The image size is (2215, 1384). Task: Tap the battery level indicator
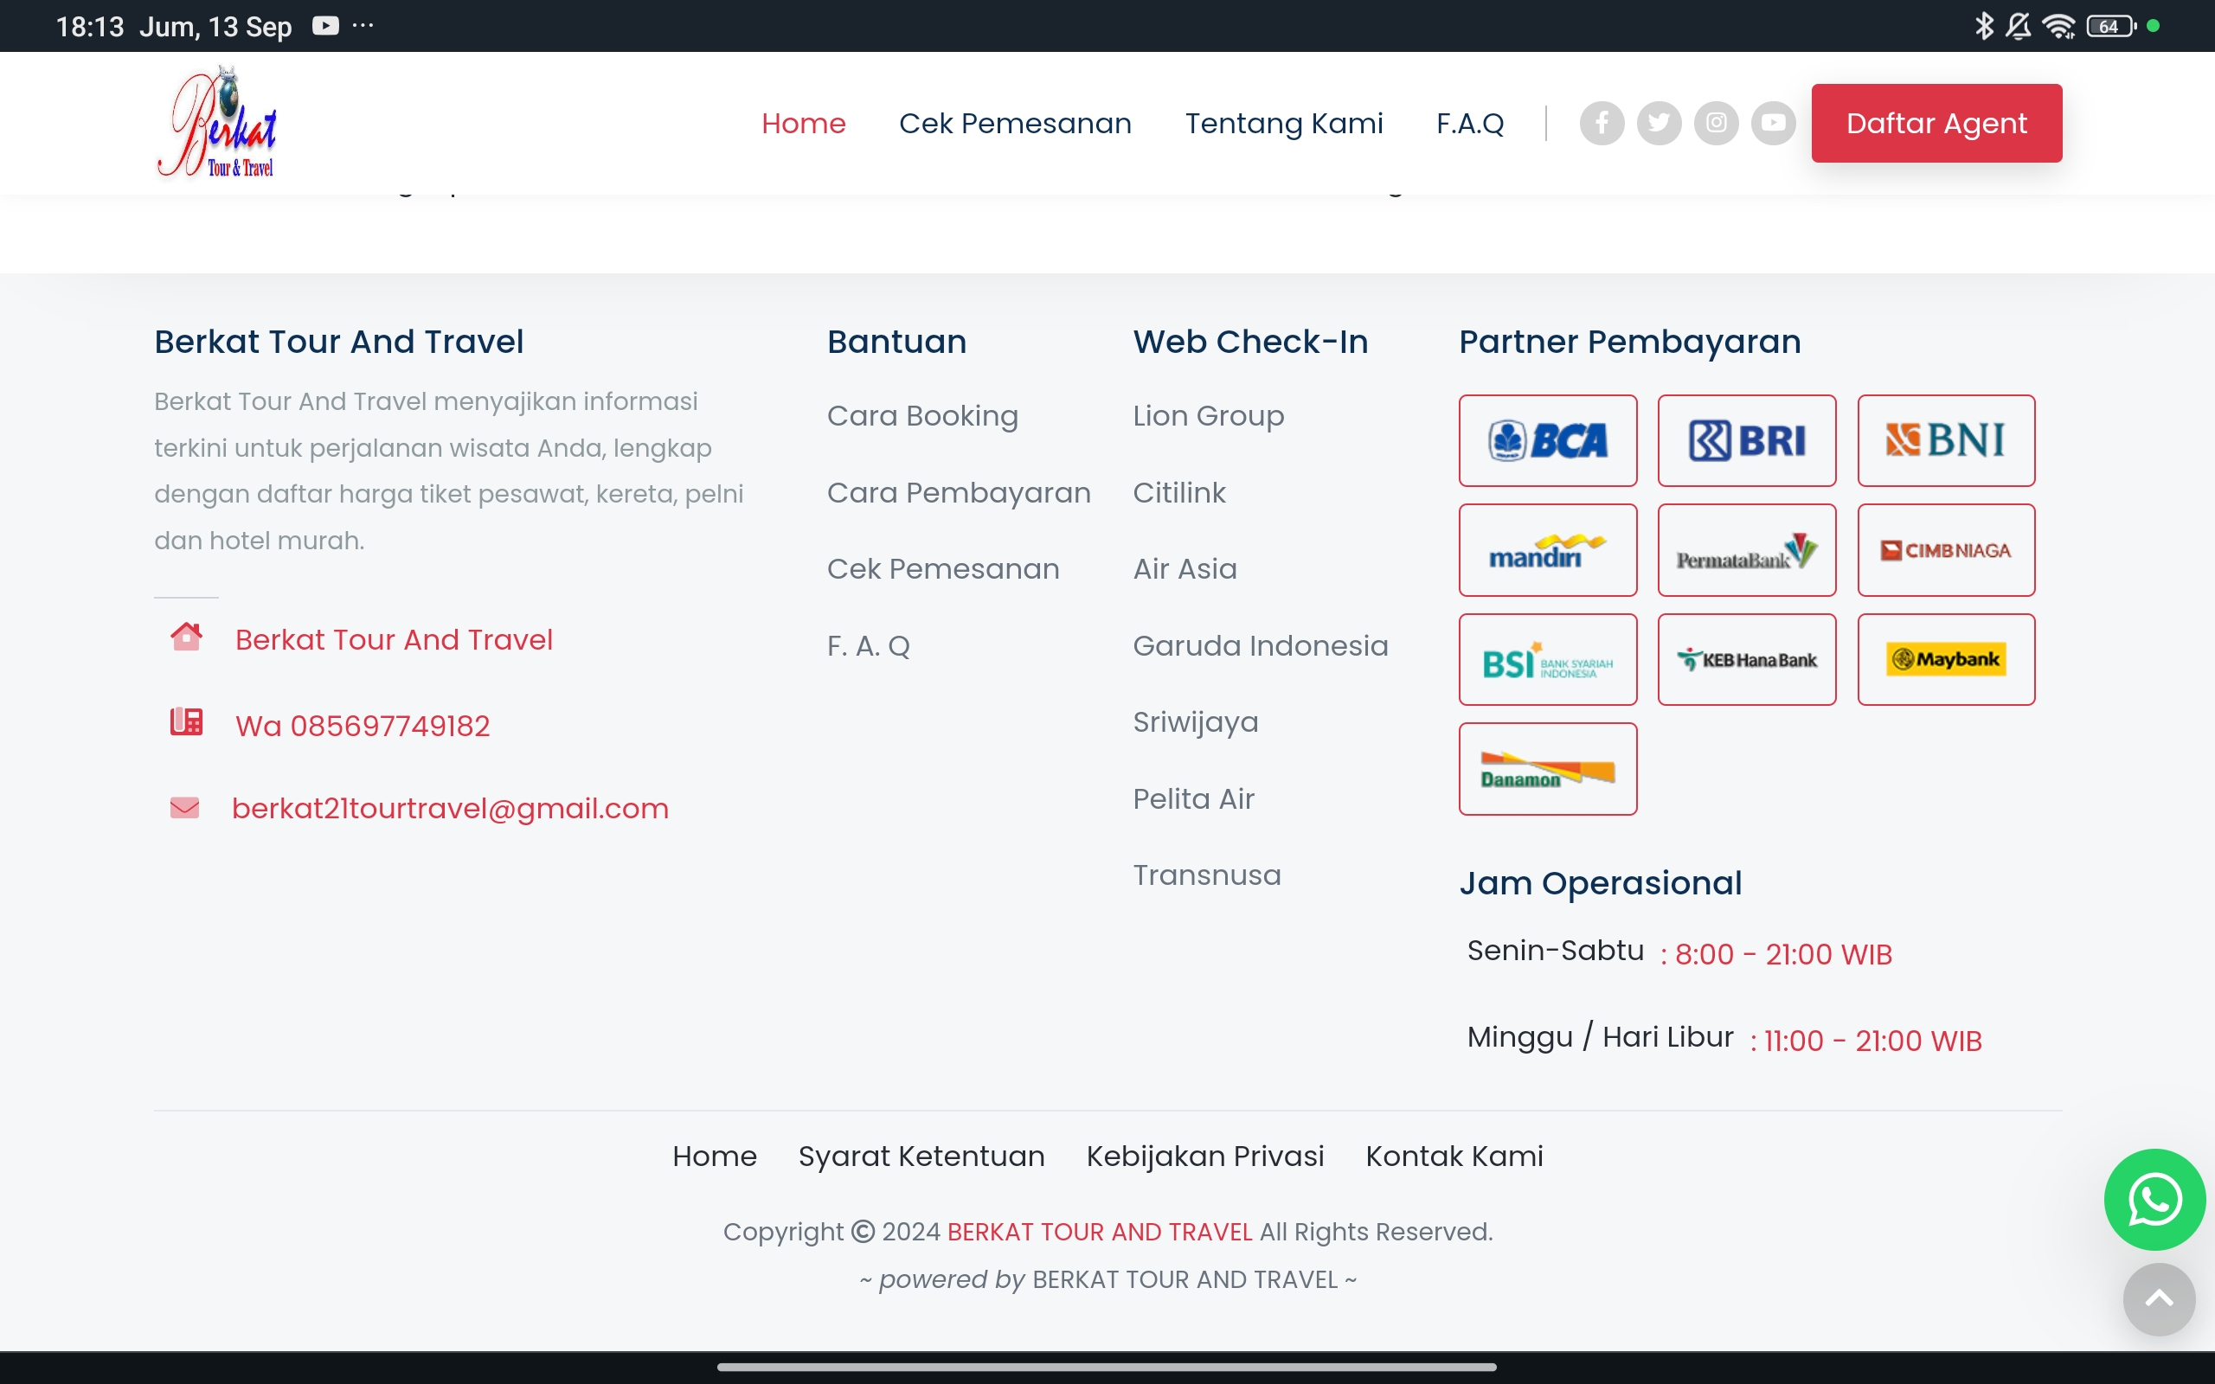(2110, 26)
